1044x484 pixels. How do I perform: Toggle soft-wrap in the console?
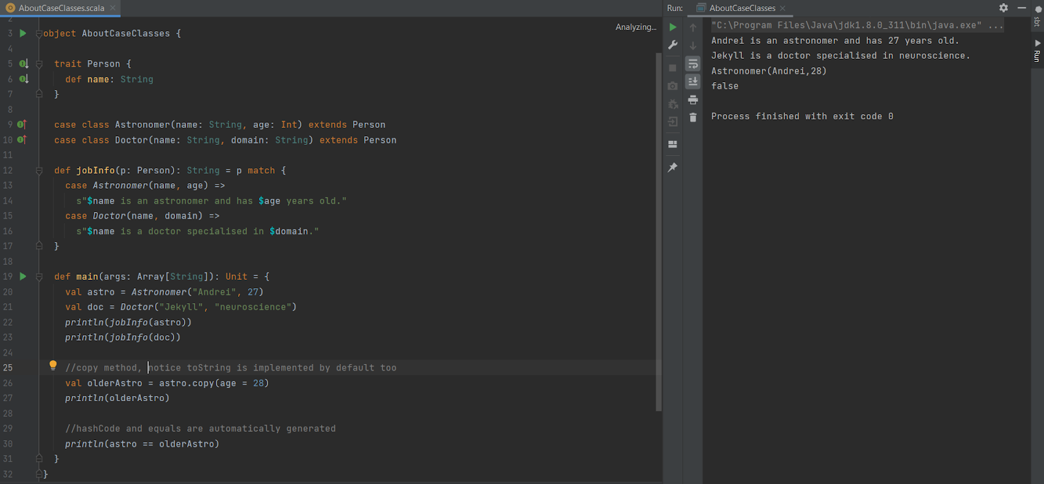click(x=693, y=64)
